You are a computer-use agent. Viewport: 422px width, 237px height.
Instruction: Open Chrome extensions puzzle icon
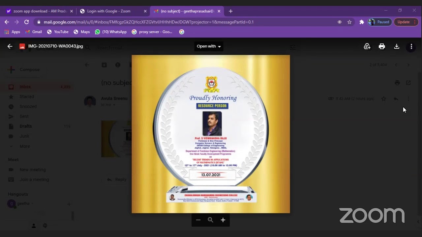362,22
